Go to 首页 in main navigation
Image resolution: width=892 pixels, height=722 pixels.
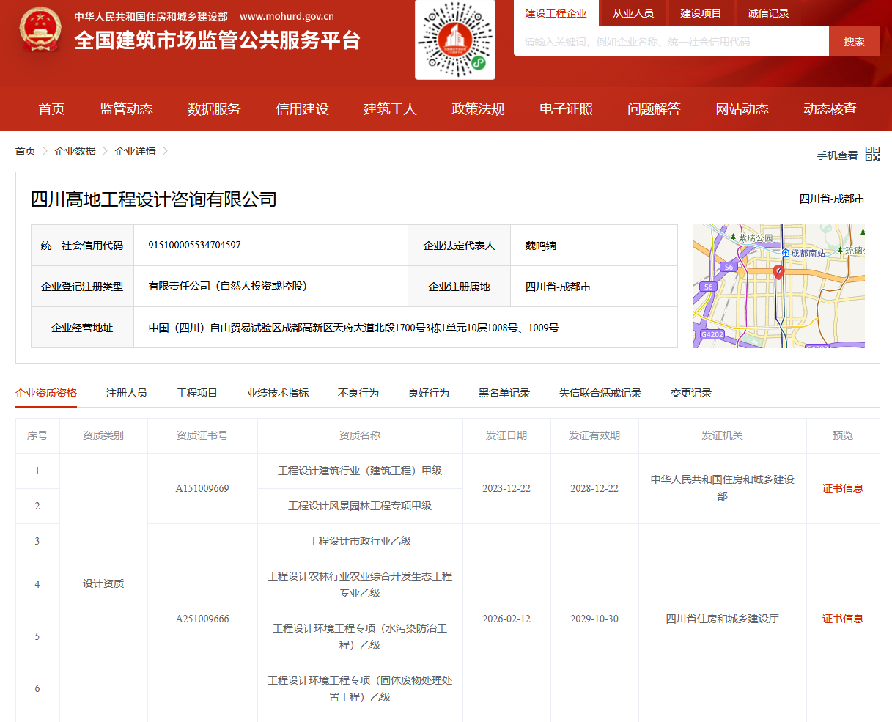click(x=51, y=109)
